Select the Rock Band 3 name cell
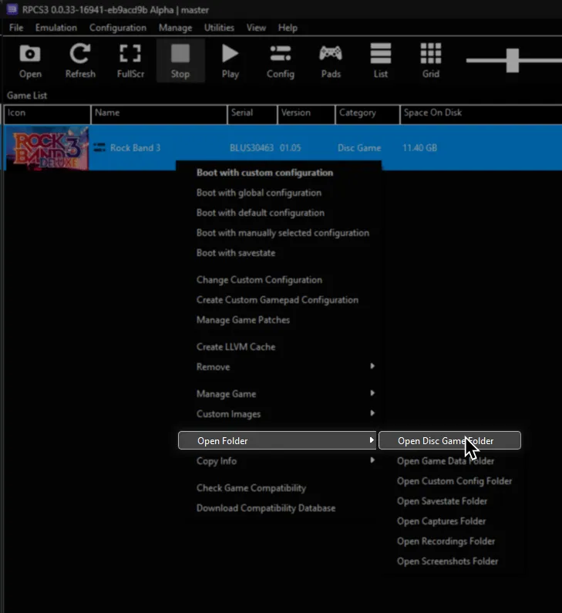 tap(135, 148)
